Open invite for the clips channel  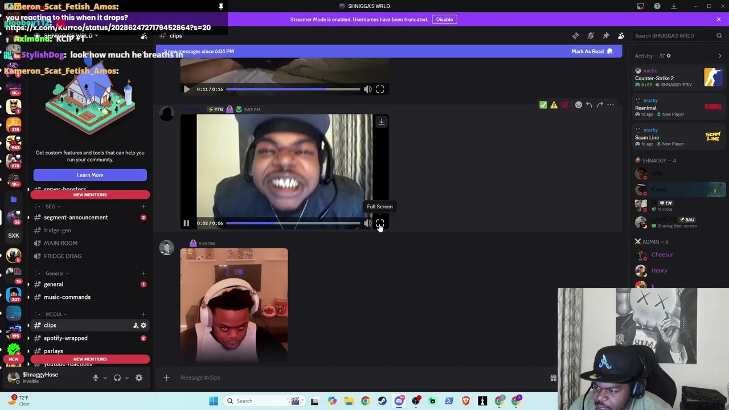pyautogui.click(x=136, y=326)
